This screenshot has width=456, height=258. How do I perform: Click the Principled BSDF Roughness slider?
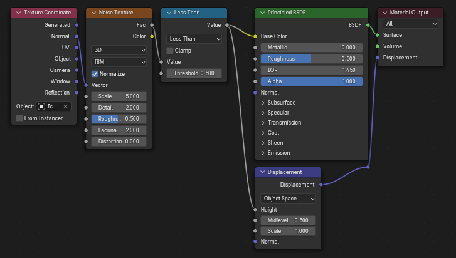point(312,59)
